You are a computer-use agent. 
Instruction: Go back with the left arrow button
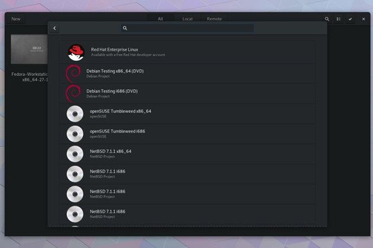click(x=54, y=28)
